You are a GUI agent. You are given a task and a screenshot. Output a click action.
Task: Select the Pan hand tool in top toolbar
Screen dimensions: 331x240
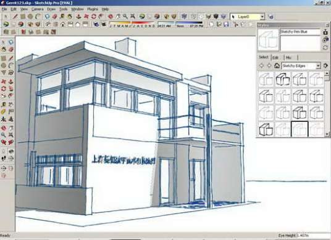118,17
